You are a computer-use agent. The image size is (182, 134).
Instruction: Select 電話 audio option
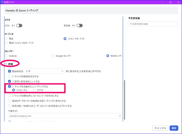pos(6,38)
